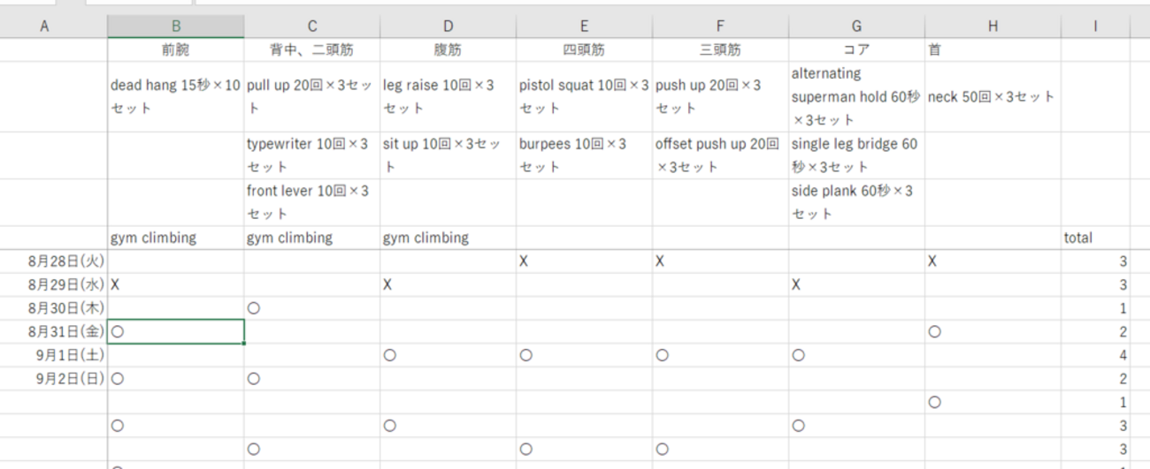Click the offset push up cell
This screenshot has width=1150, height=469.
point(720,155)
